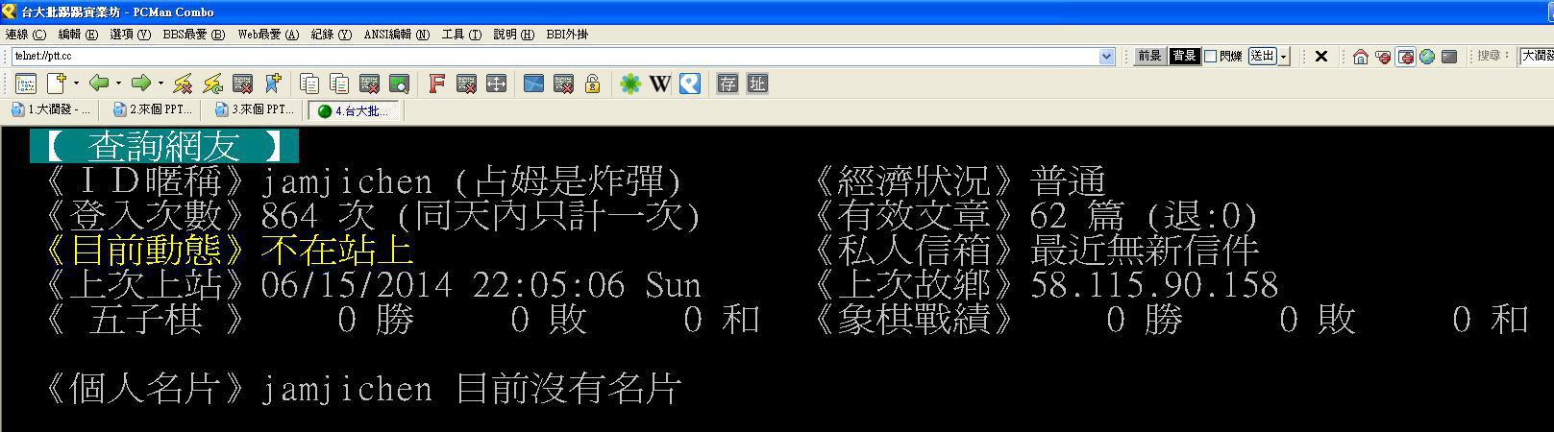Click the fullscreen four-arrows icon

[496, 84]
